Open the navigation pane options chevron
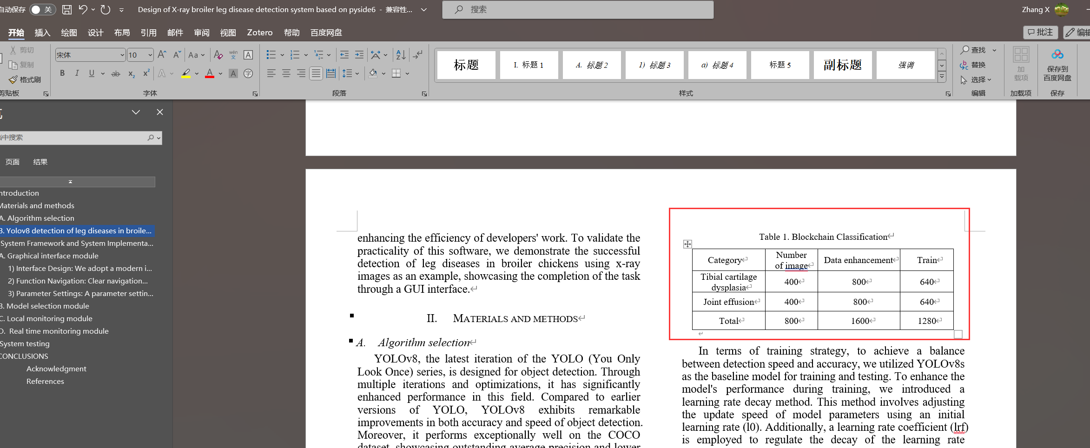This screenshot has width=1090, height=448. [x=136, y=112]
